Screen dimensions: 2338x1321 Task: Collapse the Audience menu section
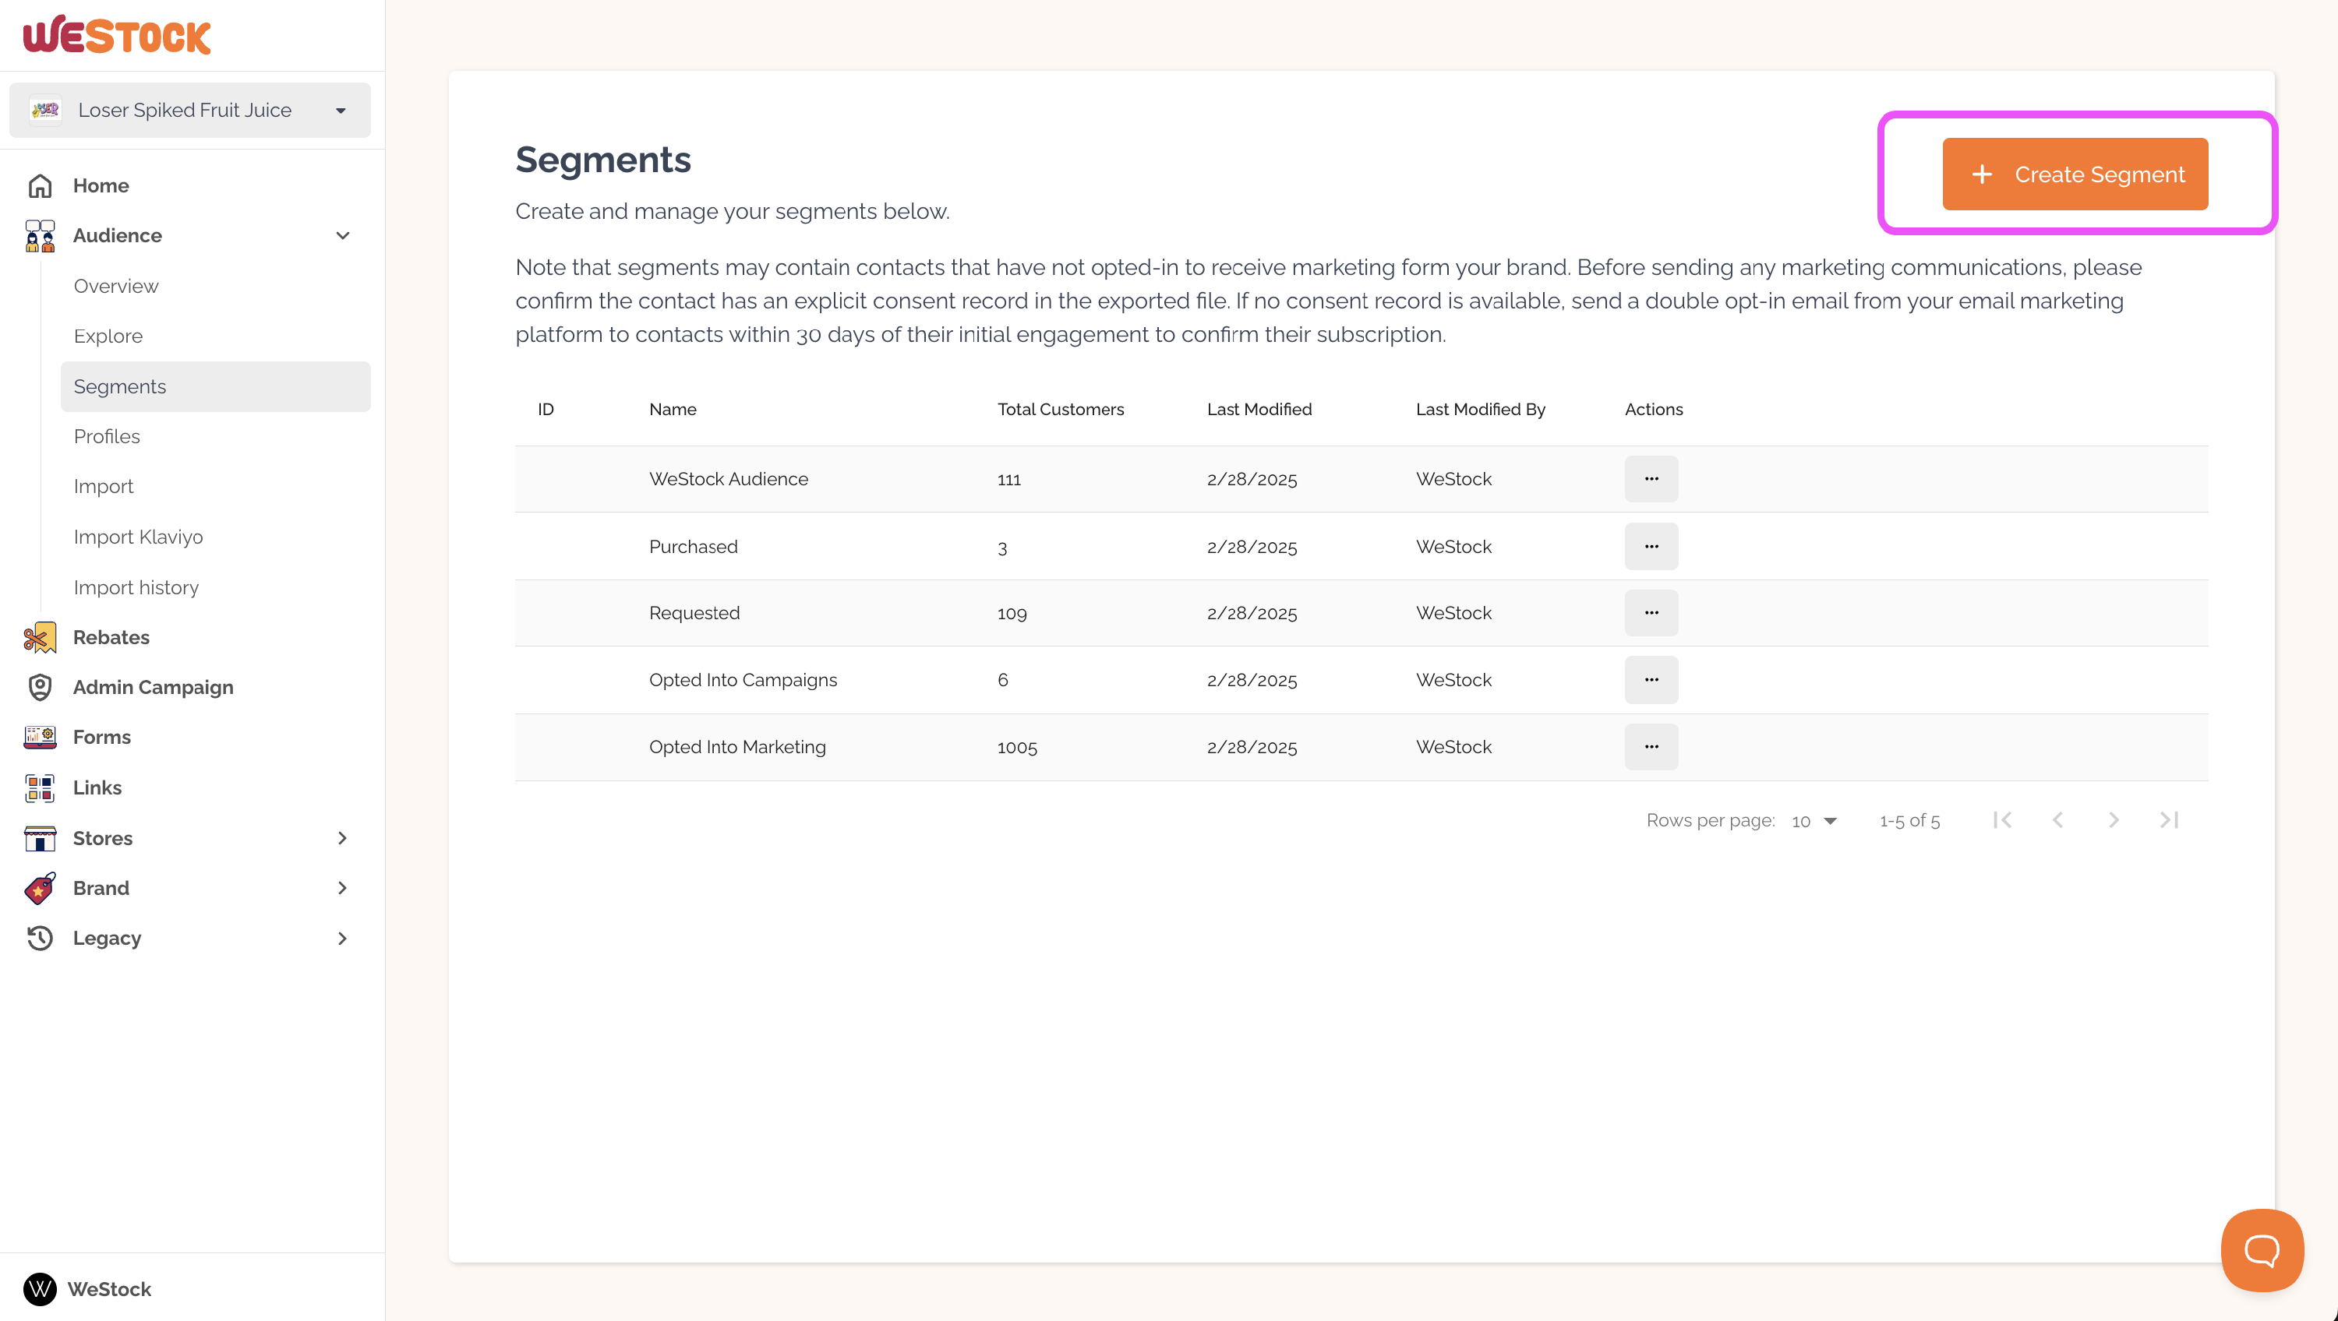(x=342, y=236)
